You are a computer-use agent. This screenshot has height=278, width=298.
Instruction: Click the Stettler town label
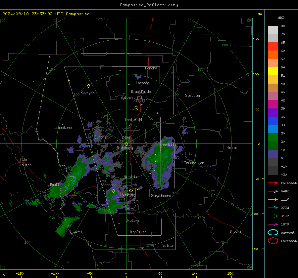(x=193, y=96)
